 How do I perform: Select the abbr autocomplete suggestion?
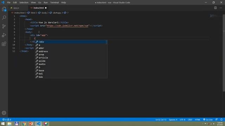pos(71,48)
